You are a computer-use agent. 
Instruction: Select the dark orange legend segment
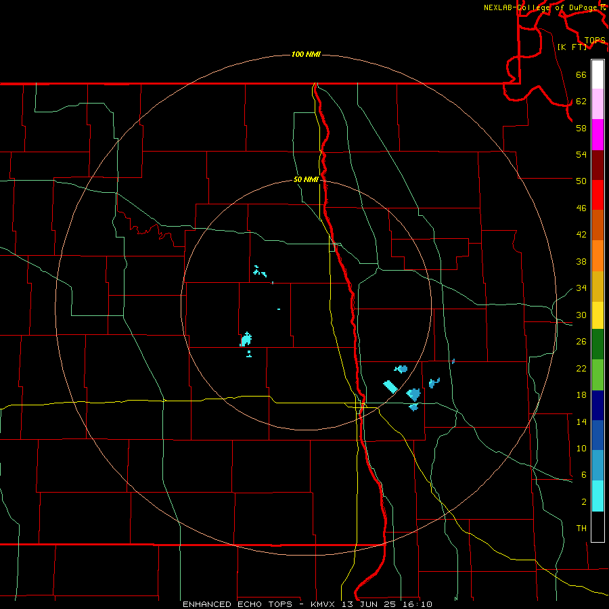point(597,225)
